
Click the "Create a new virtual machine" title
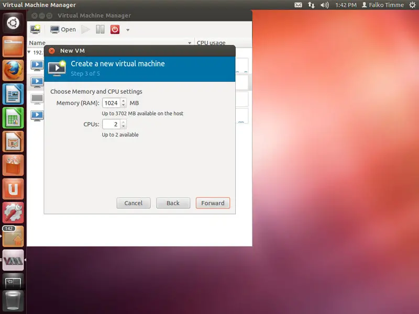click(118, 63)
